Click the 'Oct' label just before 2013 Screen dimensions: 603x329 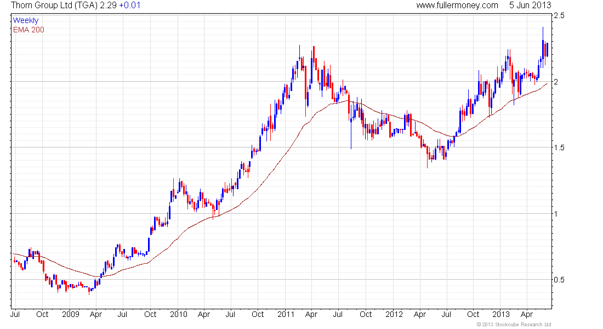[x=474, y=314]
